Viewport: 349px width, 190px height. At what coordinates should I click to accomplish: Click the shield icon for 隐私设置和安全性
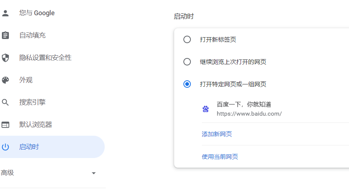pyautogui.click(x=5, y=58)
